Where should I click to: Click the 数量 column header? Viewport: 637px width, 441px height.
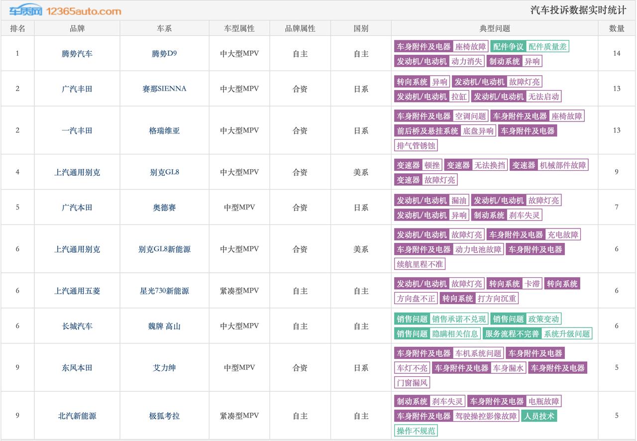point(617,28)
